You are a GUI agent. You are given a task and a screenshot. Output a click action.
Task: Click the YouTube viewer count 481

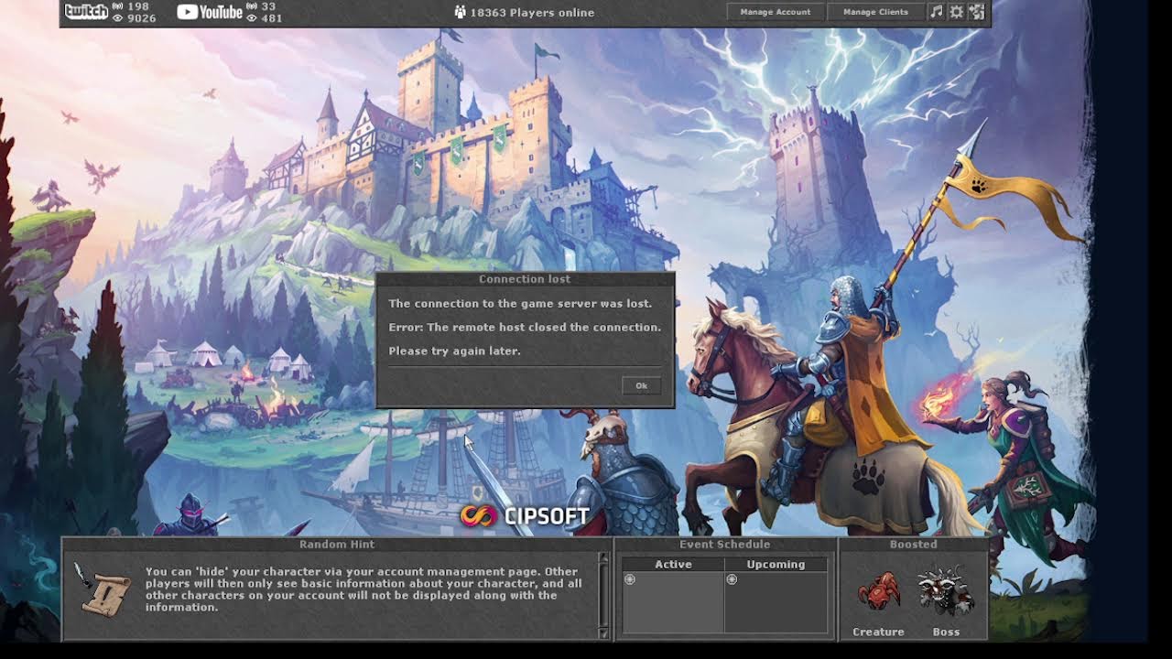click(x=271, y=18)
